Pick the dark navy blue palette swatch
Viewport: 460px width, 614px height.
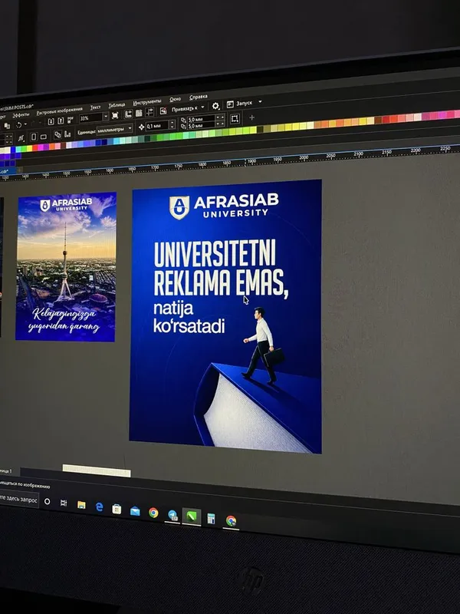click(104, 142)
